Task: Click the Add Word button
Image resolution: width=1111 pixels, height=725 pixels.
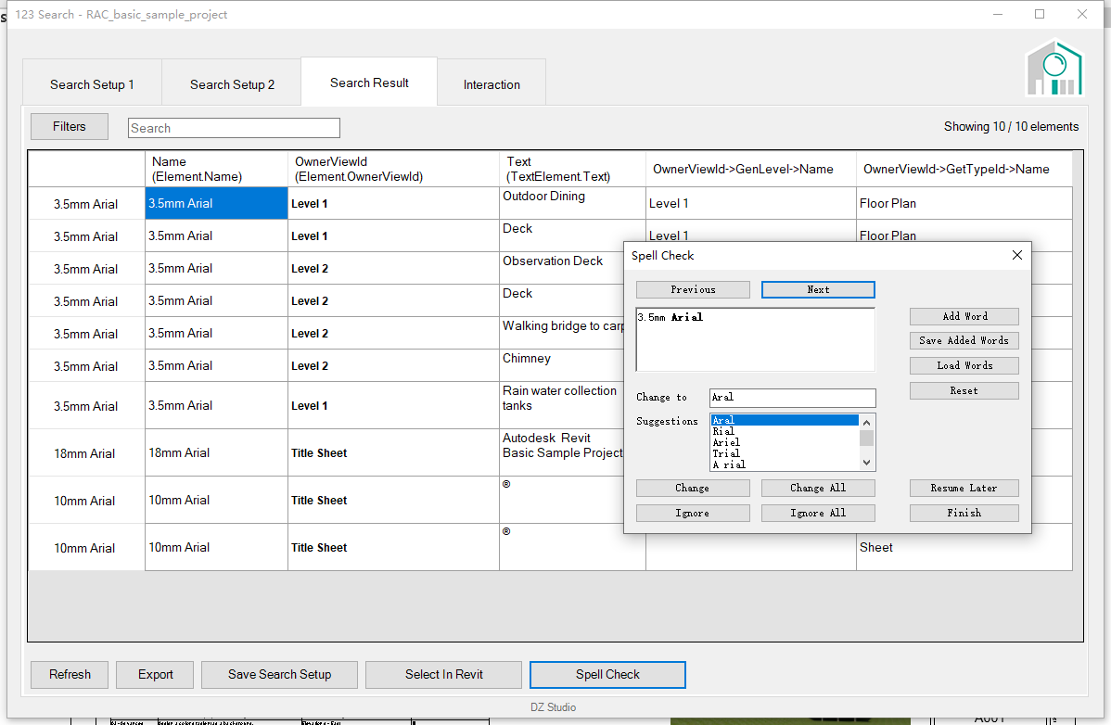Action: 964,316
